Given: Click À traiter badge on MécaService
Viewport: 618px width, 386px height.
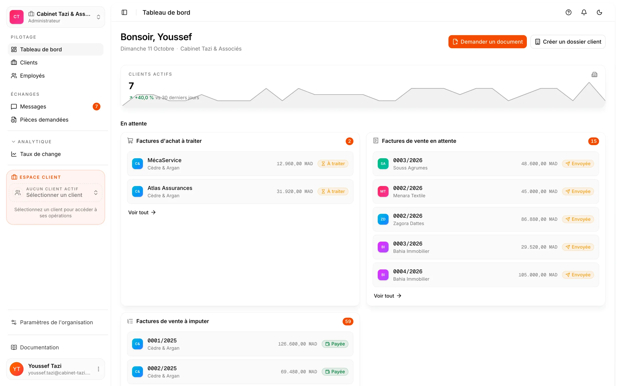Looking at the screenshot, I should (333, 164).
